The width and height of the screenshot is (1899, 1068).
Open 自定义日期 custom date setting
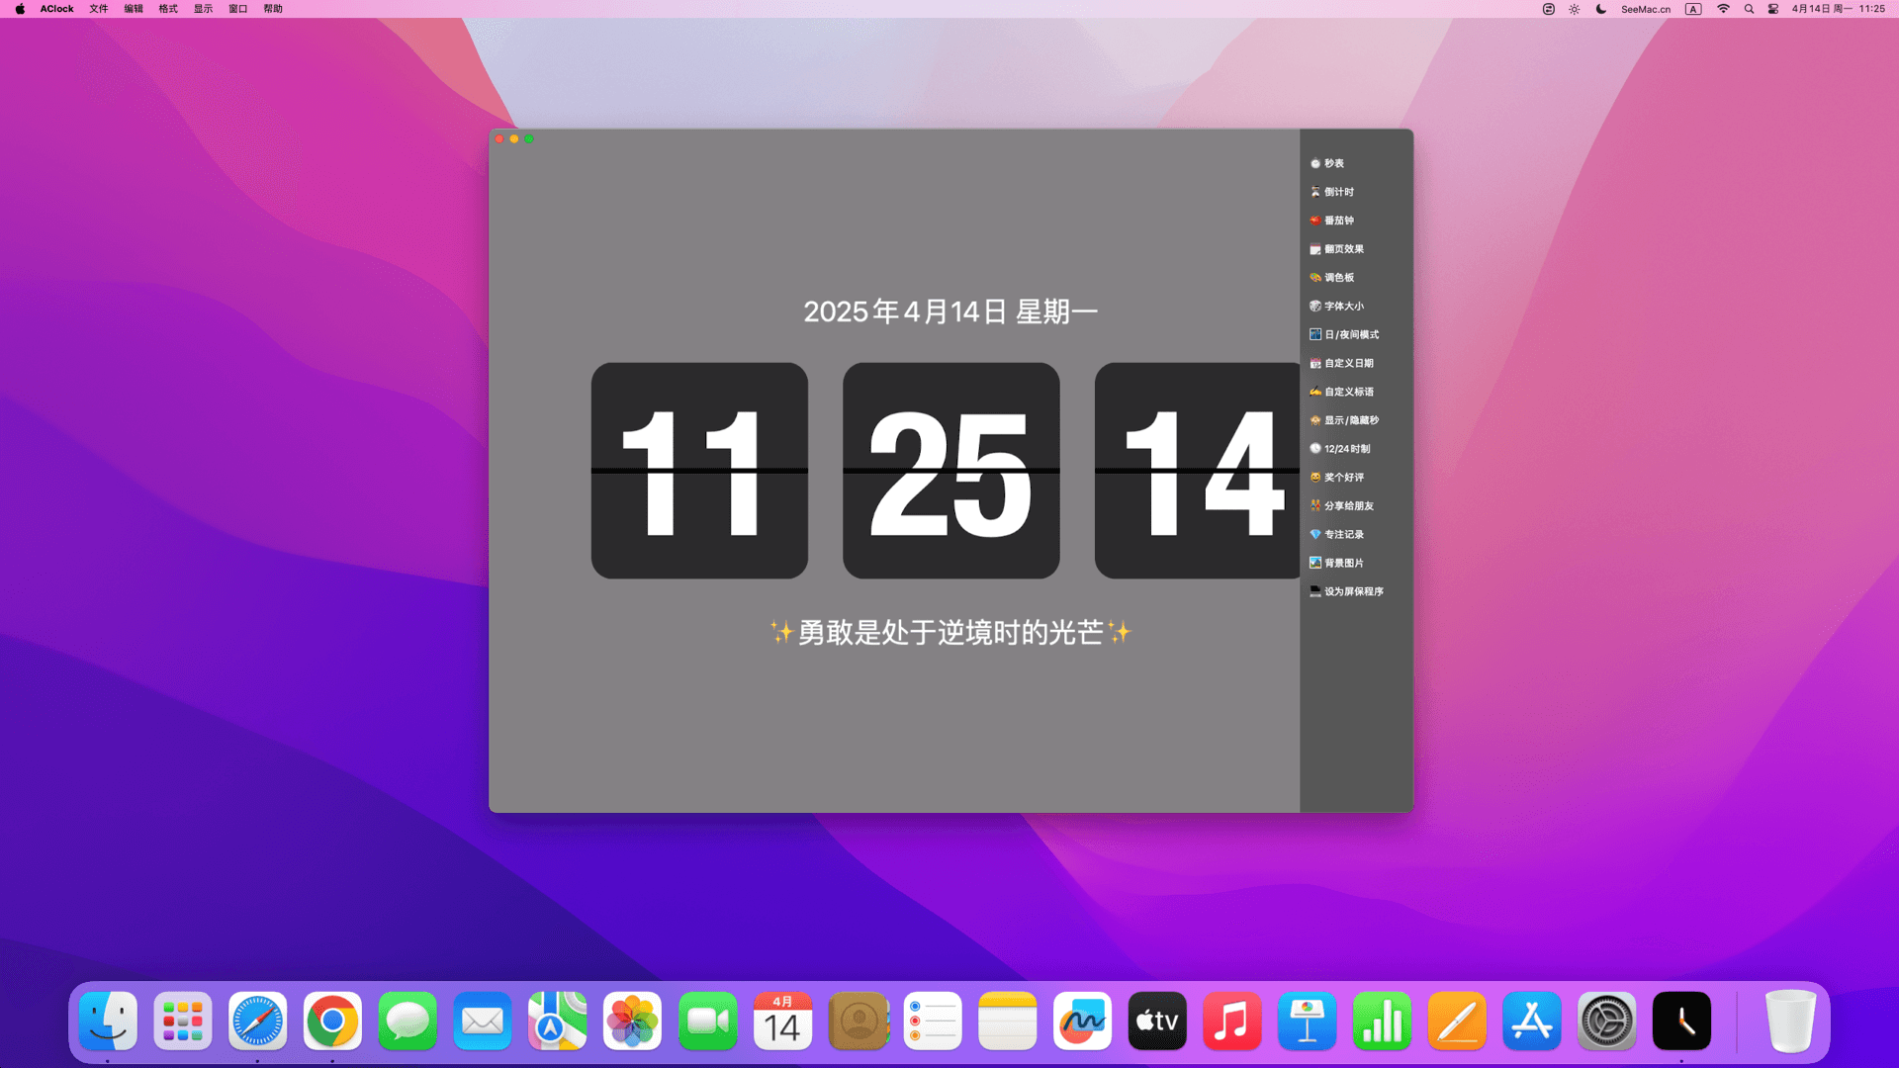1348,364
